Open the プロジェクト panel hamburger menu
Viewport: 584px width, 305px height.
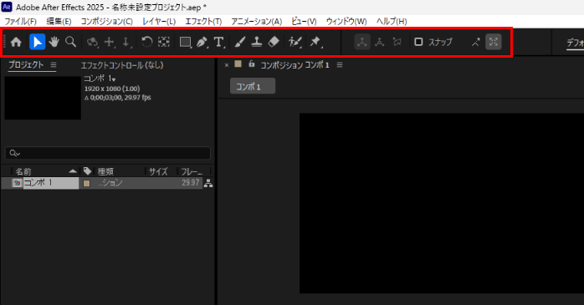point(54,65)
